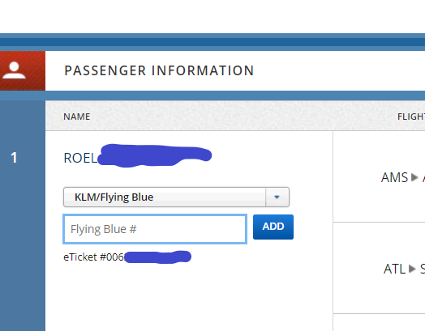Click the NAME column header
This screenshot has width=425, height=331.
pos(77,117)
